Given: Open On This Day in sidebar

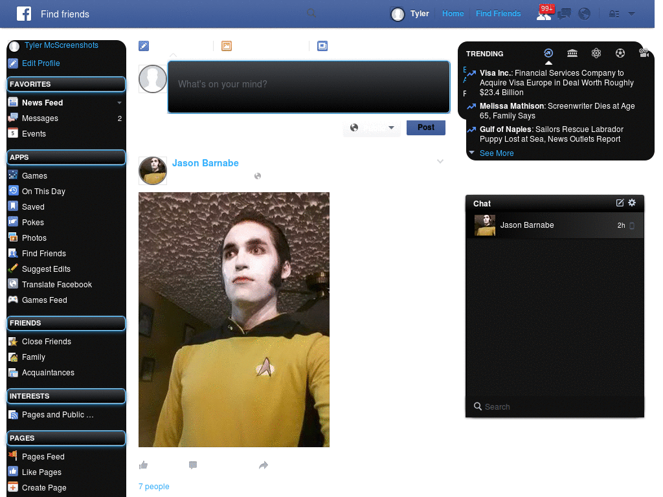Looking at the screenshot, I should 43,192.
